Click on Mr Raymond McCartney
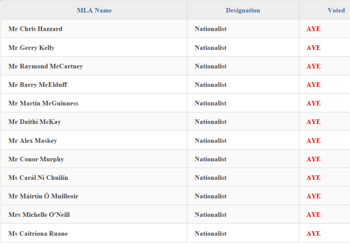The height and width of the screenshot is (244, 350). pos(45,66)
